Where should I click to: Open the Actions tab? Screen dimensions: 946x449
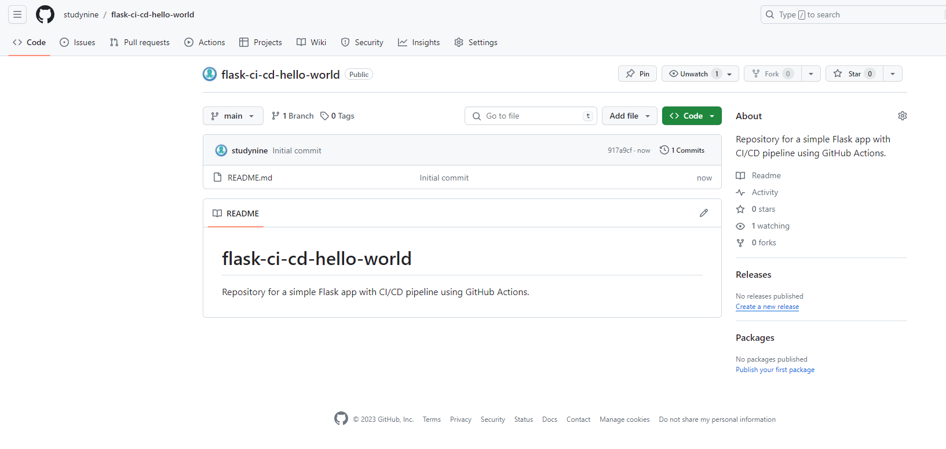[x=204, y=42]
